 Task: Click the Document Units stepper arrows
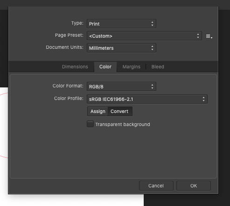tap(152, 48)
